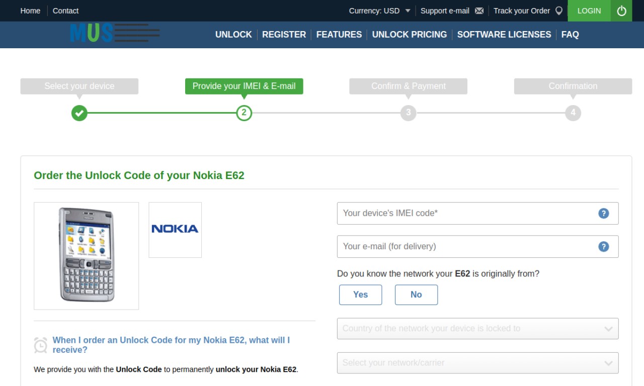Viewport: 644px width, 386px height.
Task: Select the 'Confirmation' step label
Action: 573,86
